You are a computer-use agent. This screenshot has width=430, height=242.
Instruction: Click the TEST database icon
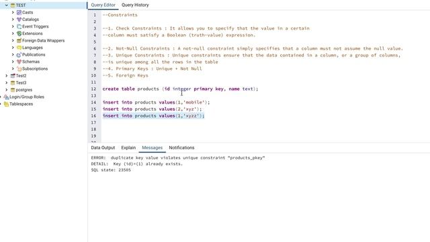point(13,5)
